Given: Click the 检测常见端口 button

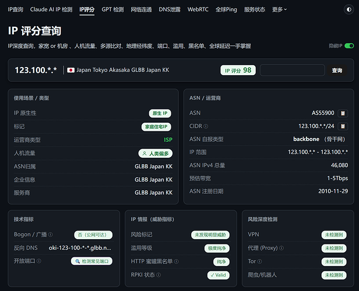Looking at the screenshot, I should click(x=92, y=261).
